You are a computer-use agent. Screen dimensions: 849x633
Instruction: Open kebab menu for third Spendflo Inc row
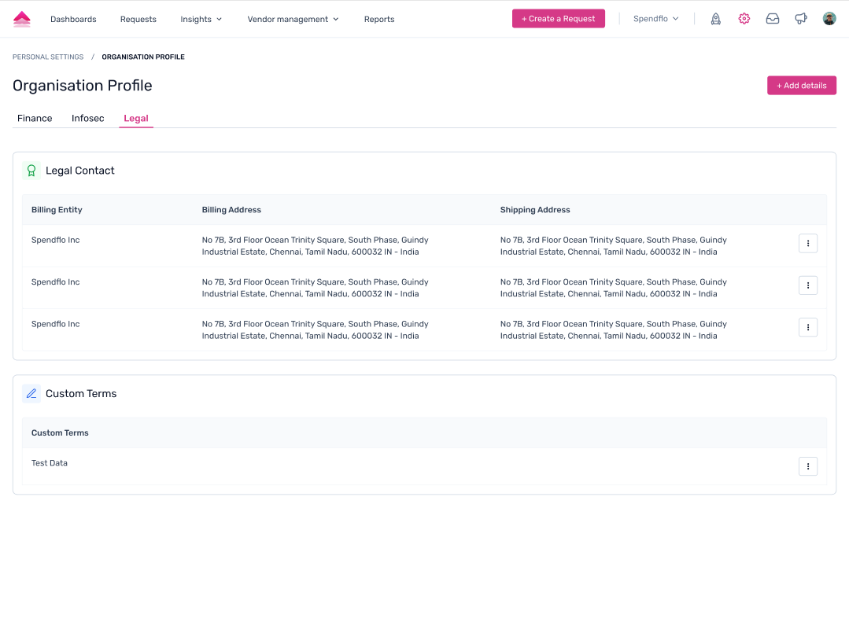coord(808,327)
